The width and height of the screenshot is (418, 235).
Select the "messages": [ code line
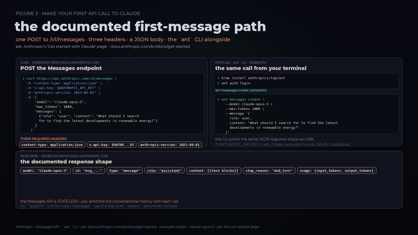click(48, 111)
